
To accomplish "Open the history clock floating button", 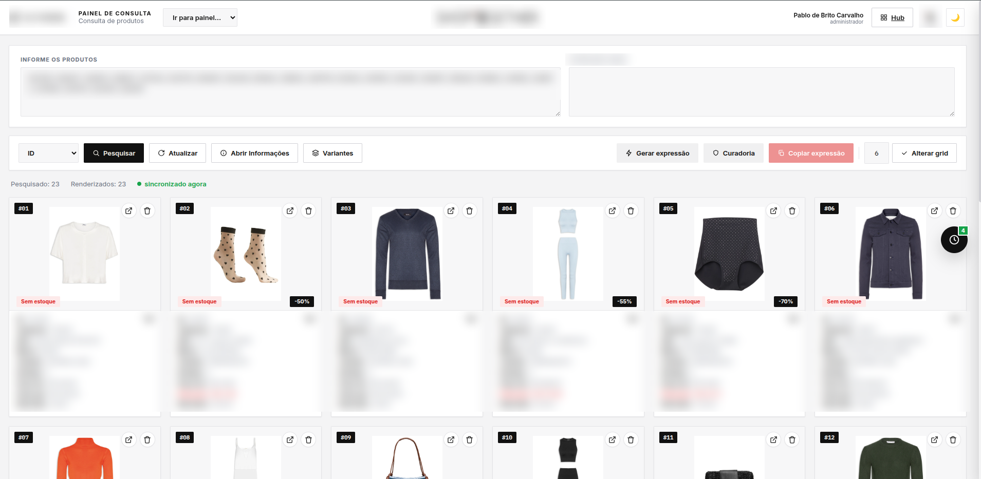I will click(954, 240).
